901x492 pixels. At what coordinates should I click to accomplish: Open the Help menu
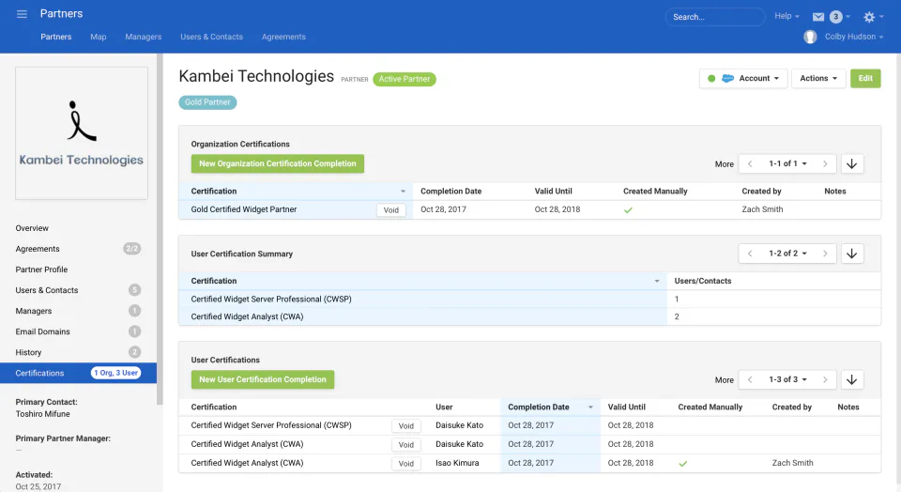click(x=786, y=16)
